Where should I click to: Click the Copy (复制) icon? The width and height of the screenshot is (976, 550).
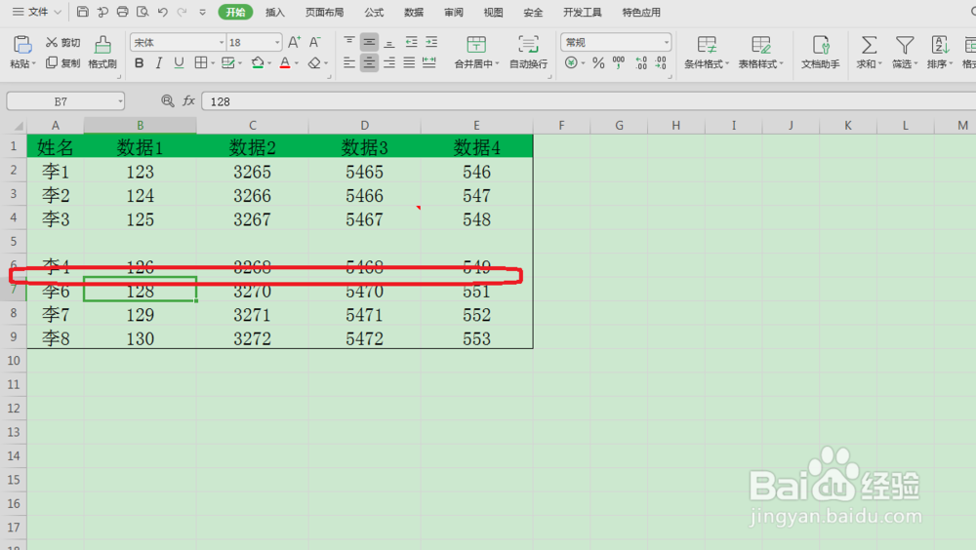tap(52, 62)
